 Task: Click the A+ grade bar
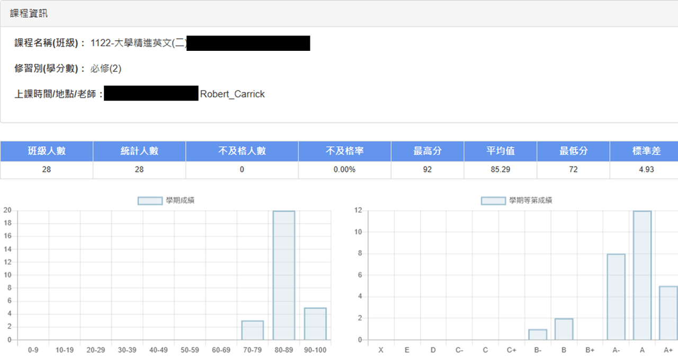point(668,313)
